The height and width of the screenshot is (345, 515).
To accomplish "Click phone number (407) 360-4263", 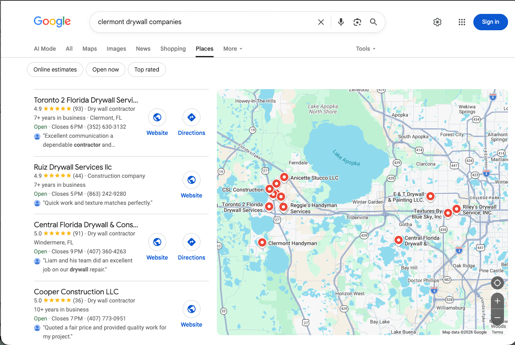I will (x=107, y=251).
